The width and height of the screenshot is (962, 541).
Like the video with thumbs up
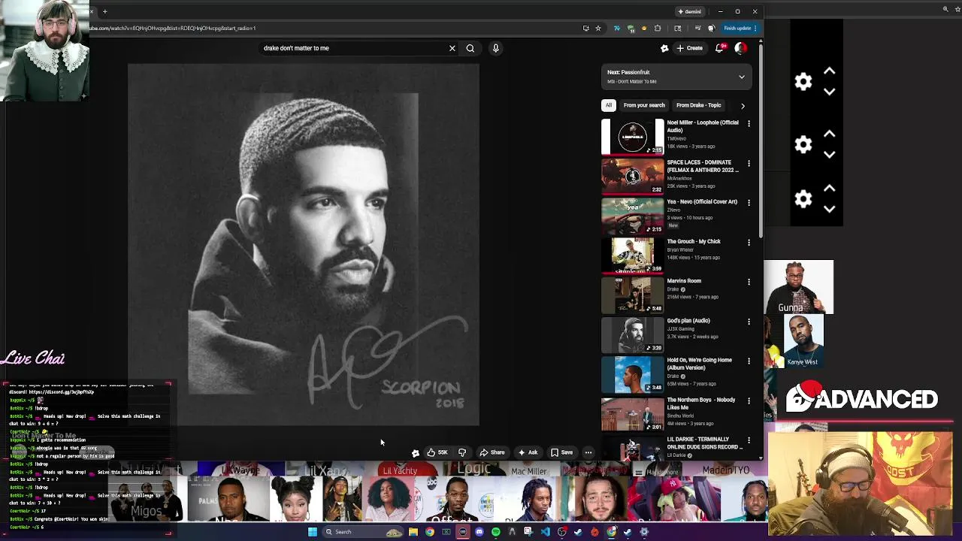[x=437, y=452]
